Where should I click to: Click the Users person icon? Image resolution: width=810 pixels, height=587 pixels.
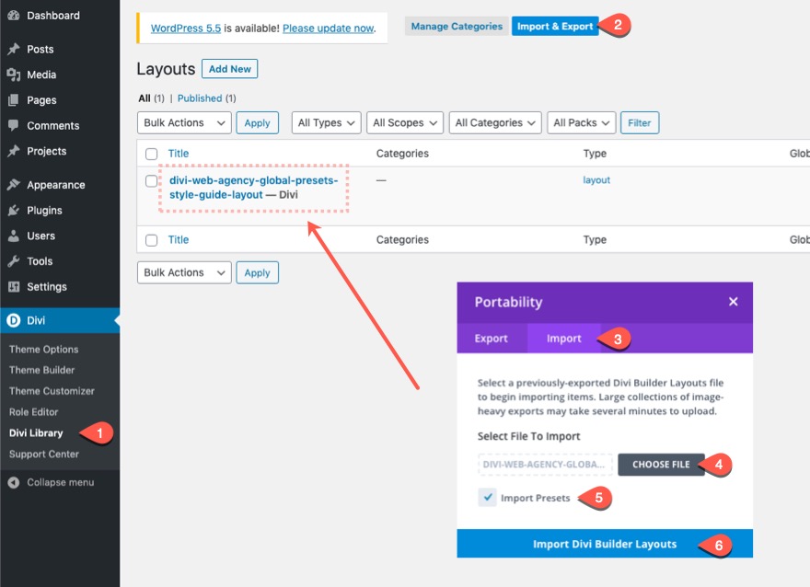click(x=14, y=236)
